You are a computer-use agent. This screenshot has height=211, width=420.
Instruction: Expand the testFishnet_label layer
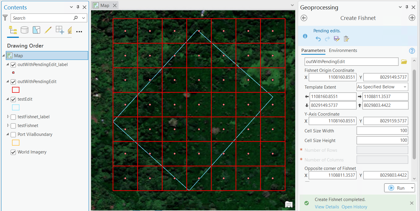(8, 117)
